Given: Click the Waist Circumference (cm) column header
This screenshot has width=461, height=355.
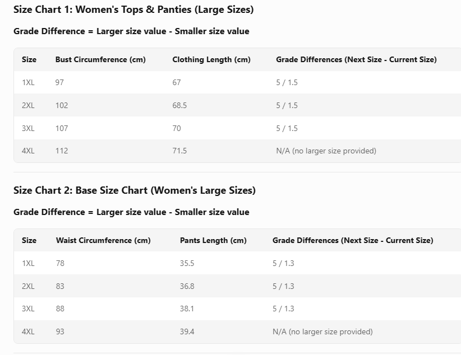Looking at the screenshot, I should [103, 241].
